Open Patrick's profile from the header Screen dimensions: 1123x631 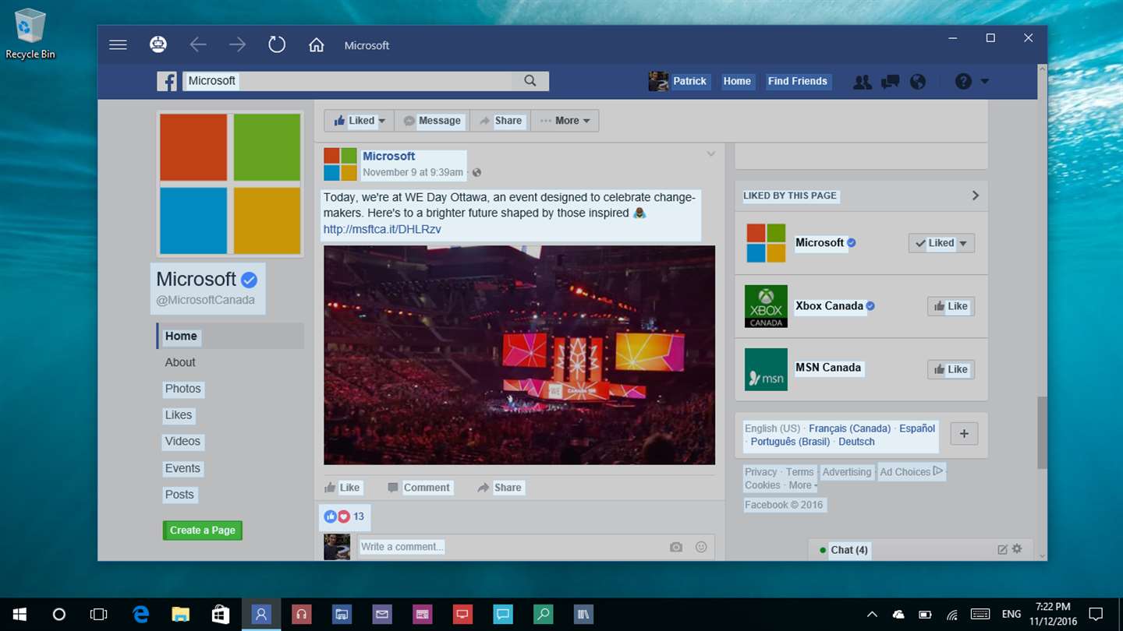(x=679, y=81)
